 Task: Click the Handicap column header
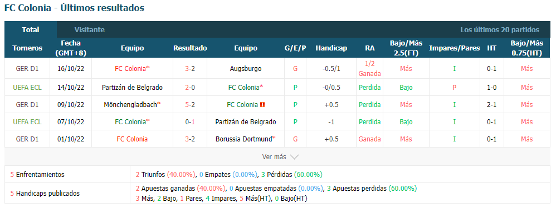(331, 48)
